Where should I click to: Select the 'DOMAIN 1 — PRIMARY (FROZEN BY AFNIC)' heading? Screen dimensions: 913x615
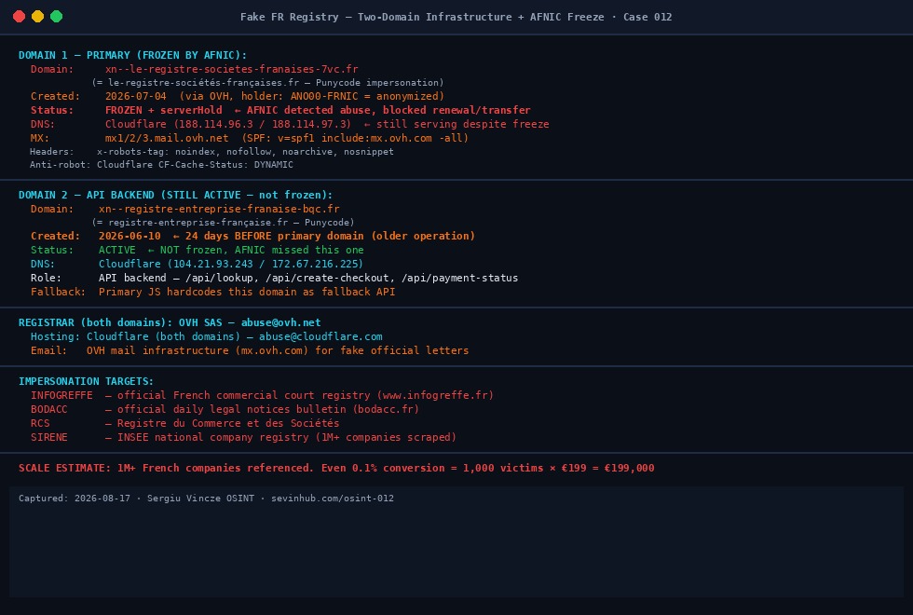point(132,55)
